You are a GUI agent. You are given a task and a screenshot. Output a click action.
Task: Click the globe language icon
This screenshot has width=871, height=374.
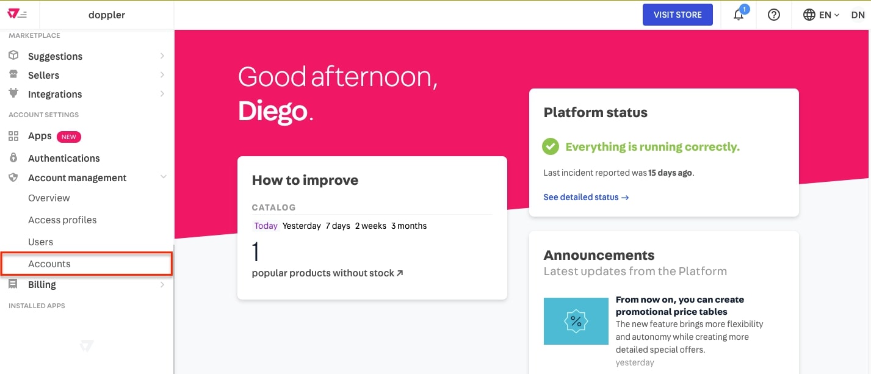[x=809, y=15]
